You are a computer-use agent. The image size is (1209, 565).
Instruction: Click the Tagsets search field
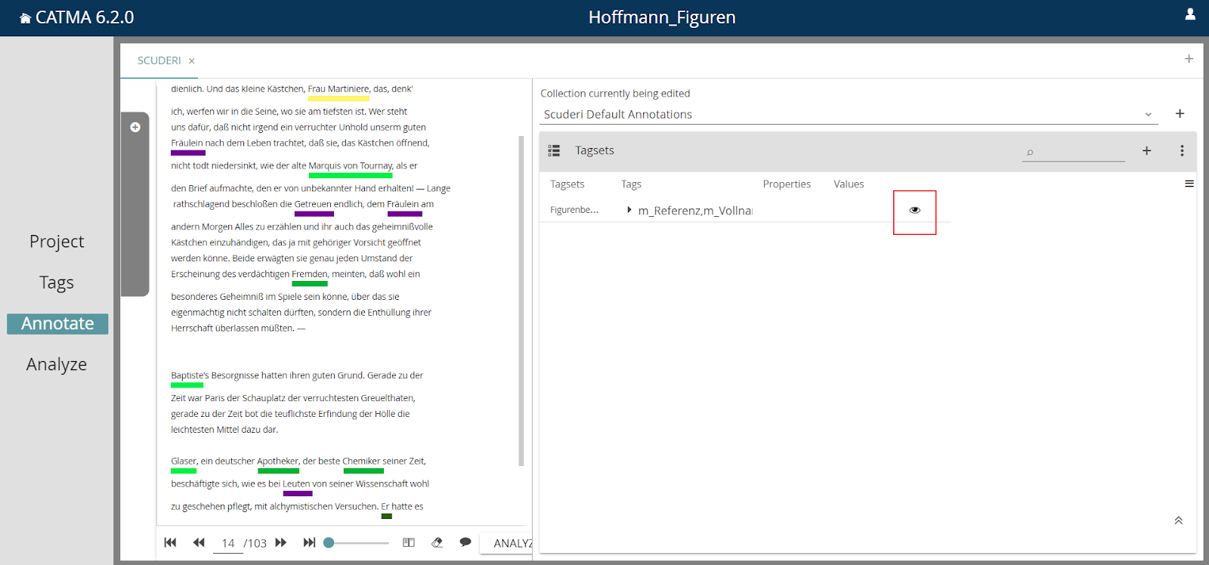[1074, 152]
